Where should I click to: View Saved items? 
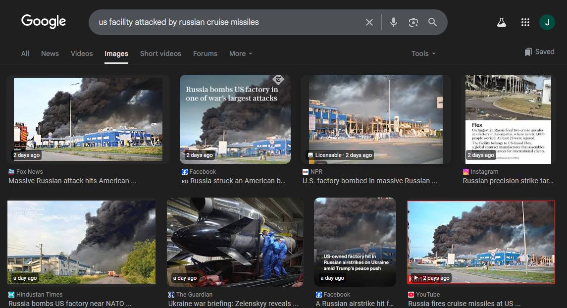tap(539, 51)
